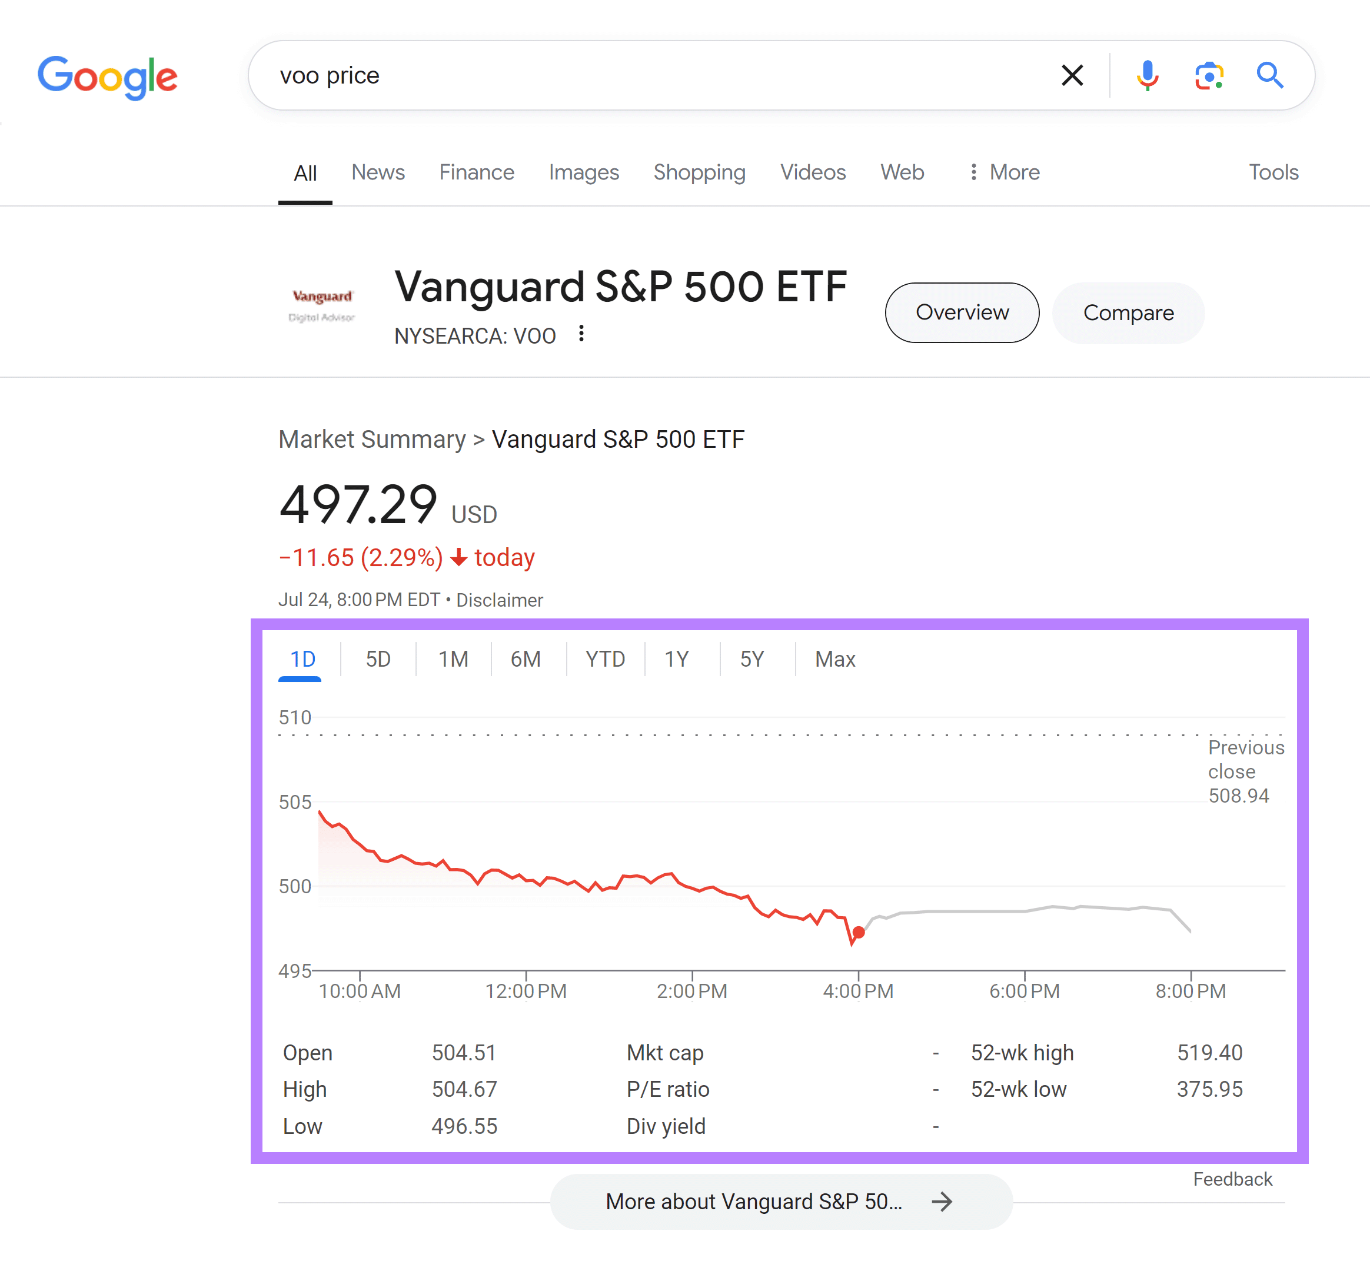Click the search magnifier icon

[1269, 76]
